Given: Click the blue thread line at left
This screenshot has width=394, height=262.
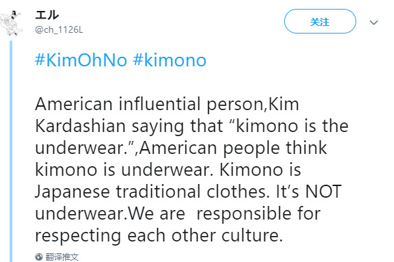Looking at the screenshot, I should [x=11, y=151].
